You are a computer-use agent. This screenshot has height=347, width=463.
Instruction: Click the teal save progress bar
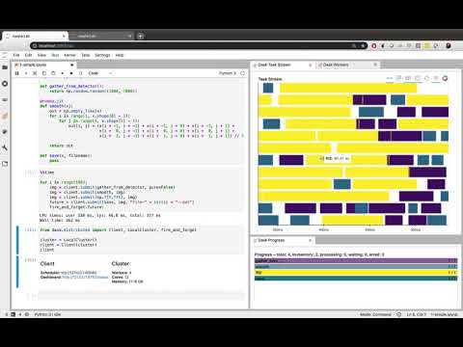point(356,279)
